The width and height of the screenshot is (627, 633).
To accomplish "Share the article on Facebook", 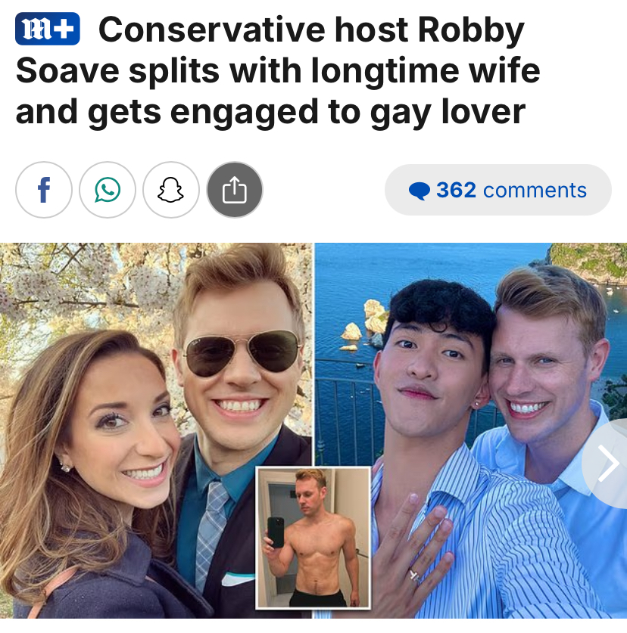I will click(44, 190).
